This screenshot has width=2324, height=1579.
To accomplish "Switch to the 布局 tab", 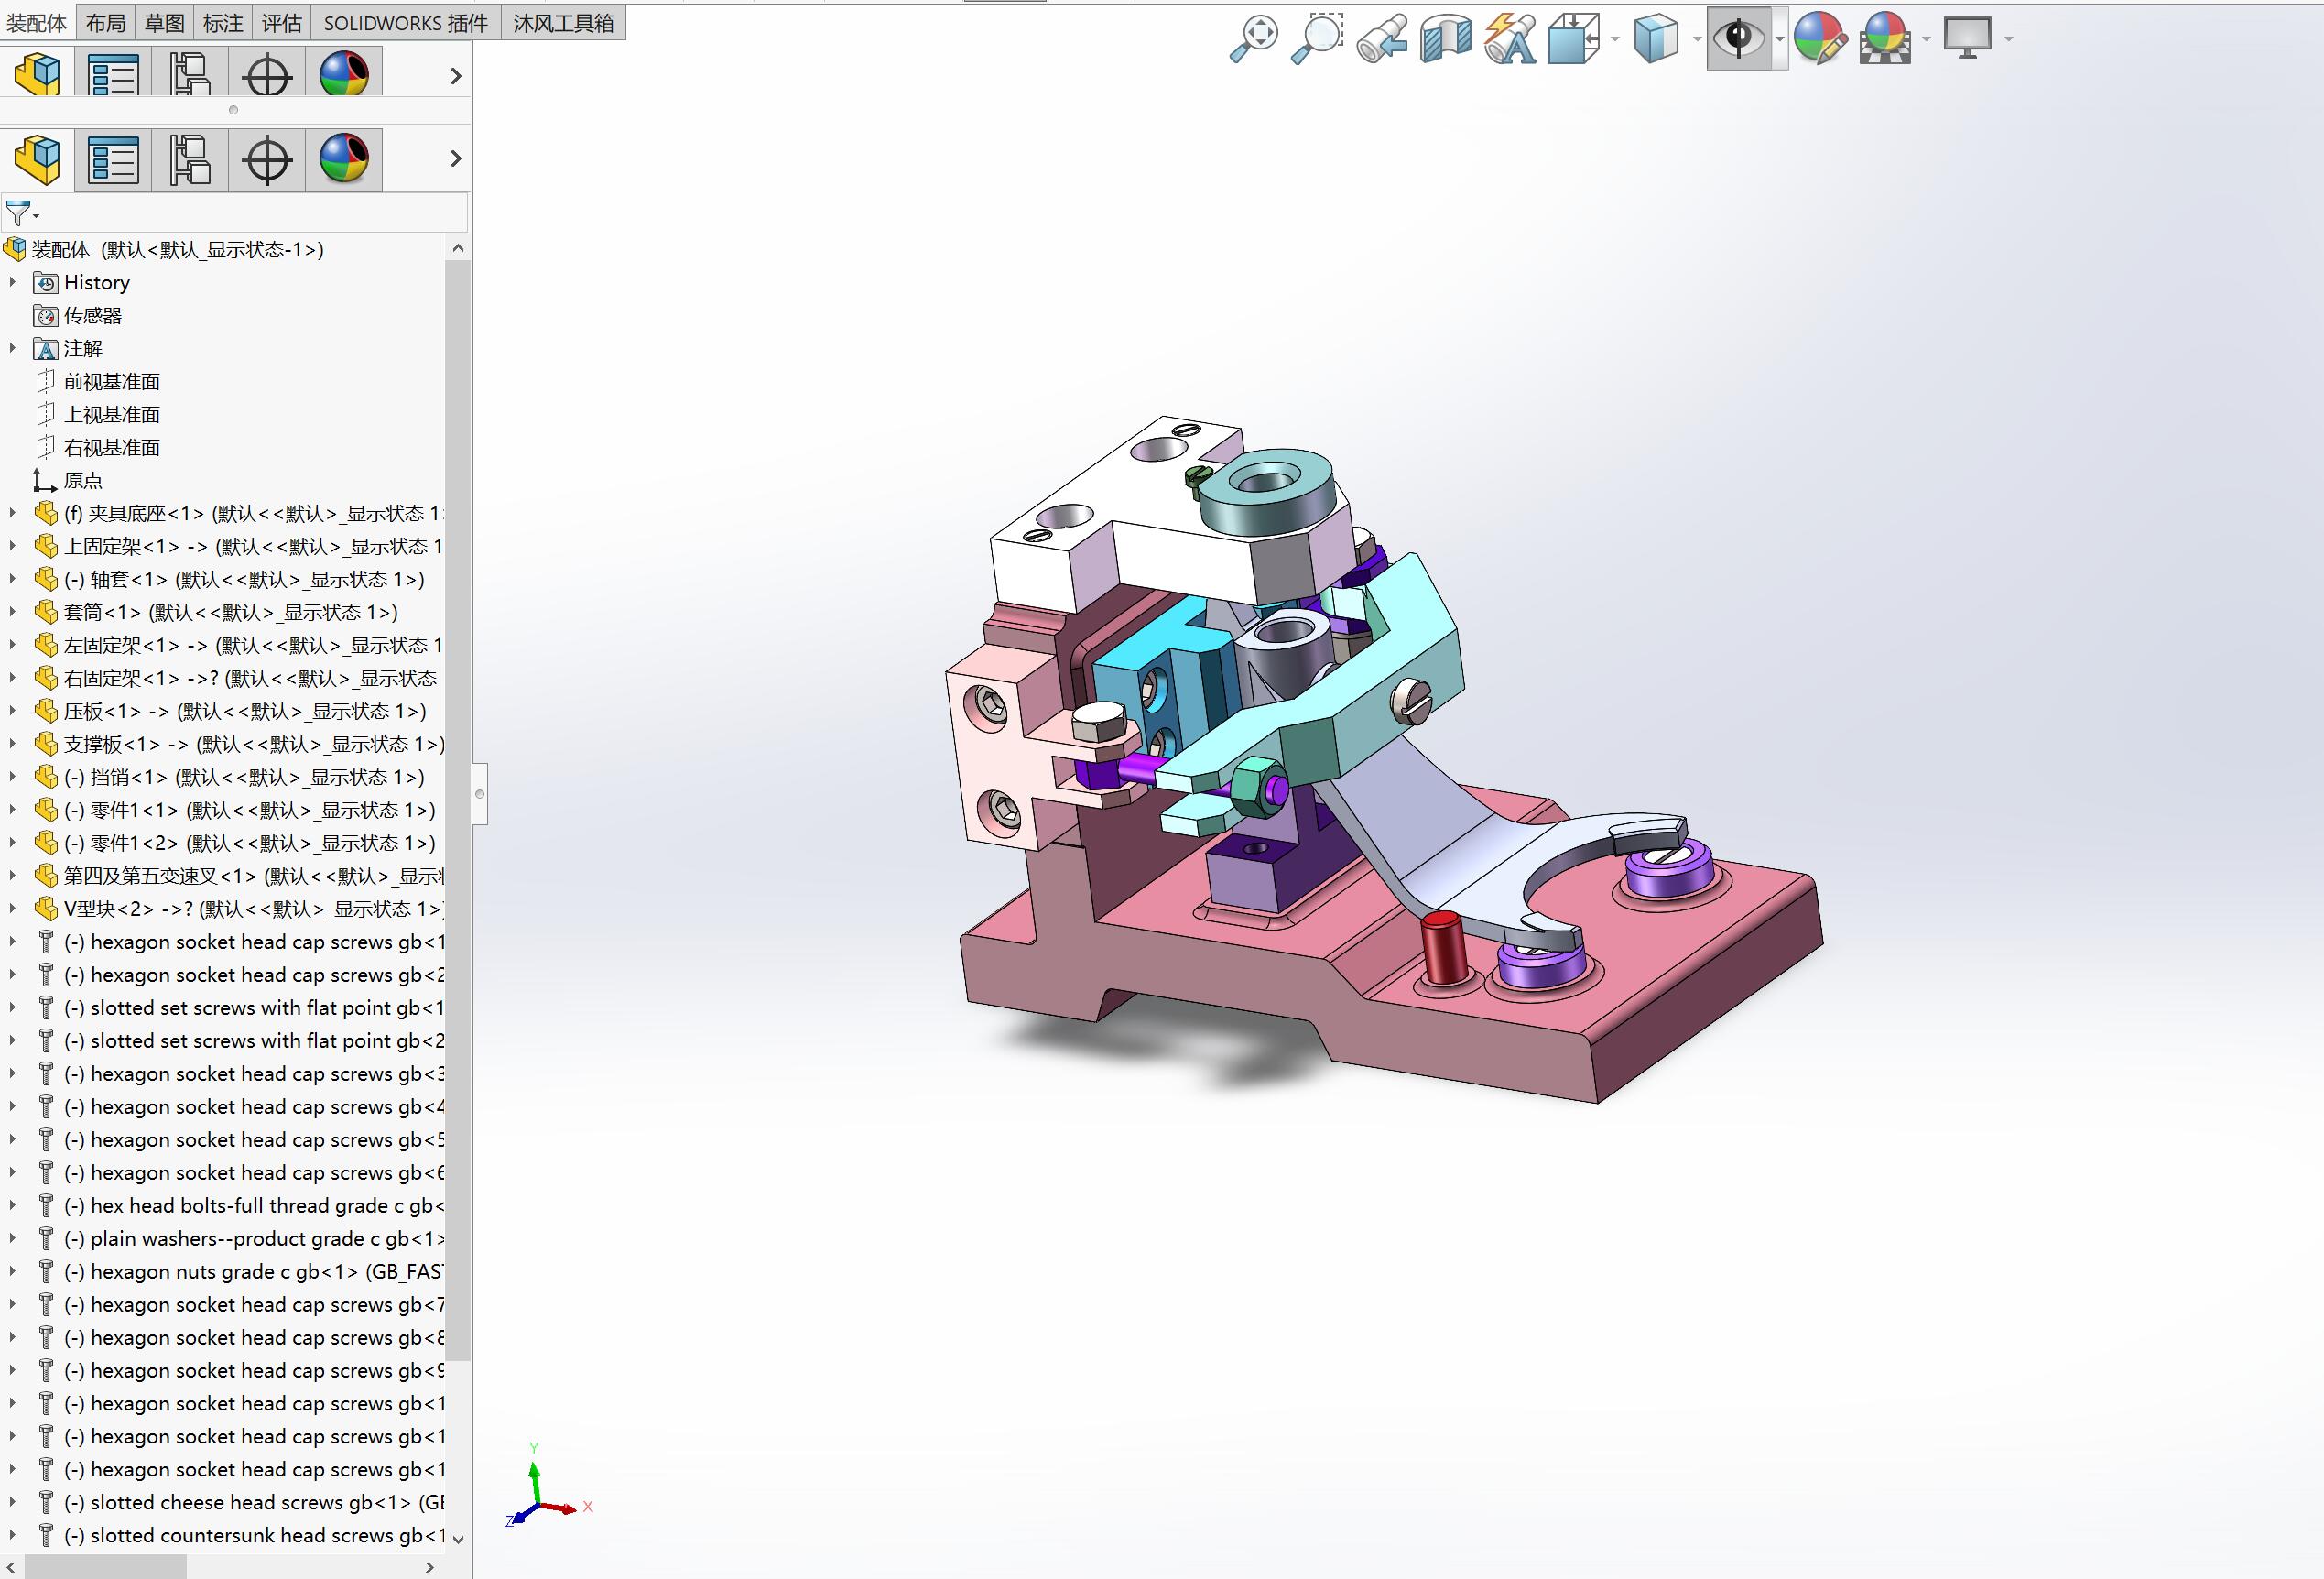I will (x=106, y=23).
